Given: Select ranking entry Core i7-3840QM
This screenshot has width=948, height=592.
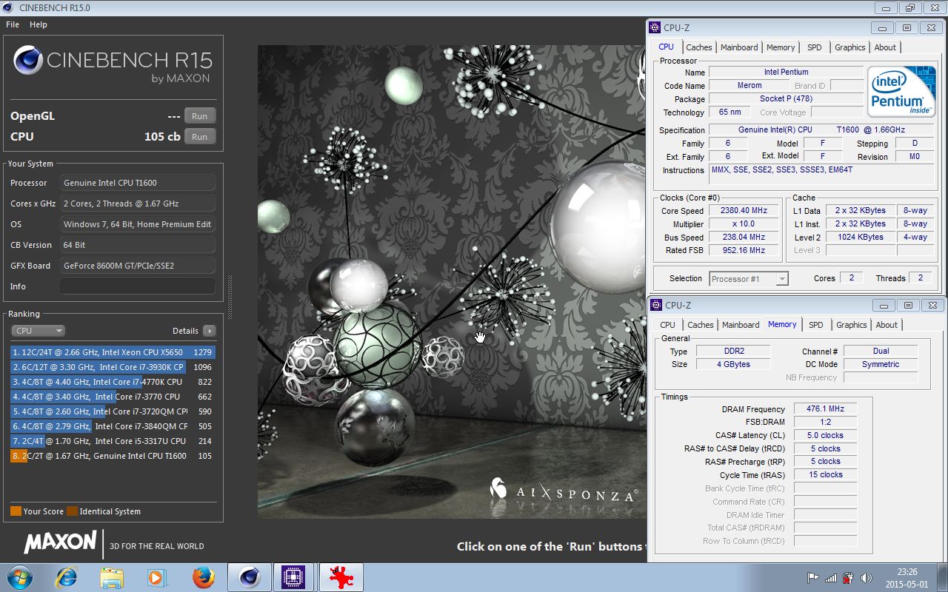Looking at the screenshot, I should tap(113, 426).
